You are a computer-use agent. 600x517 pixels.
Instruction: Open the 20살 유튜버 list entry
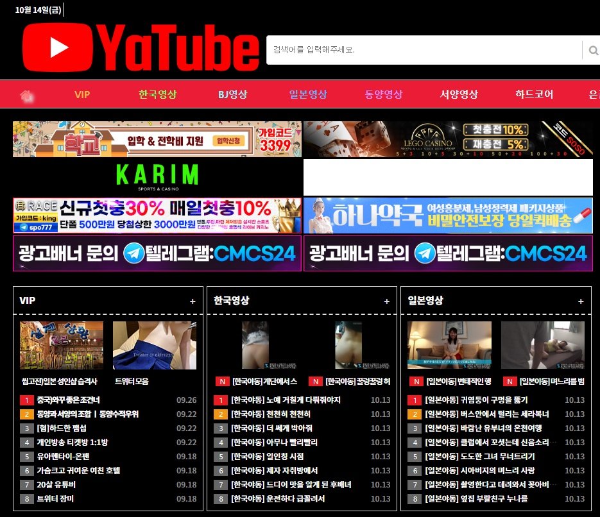pyautogui.click(x=56, y=484)
